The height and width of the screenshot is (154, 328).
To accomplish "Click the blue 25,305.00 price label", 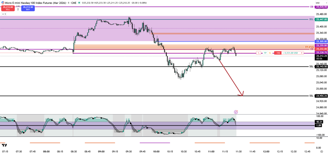I will [321, 42].
